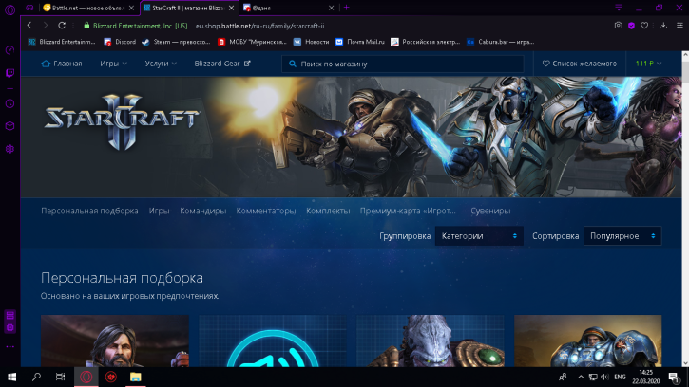Select the Командиры category tab
Viewport: 689px width, 387px height.
[x=202, y=211]
